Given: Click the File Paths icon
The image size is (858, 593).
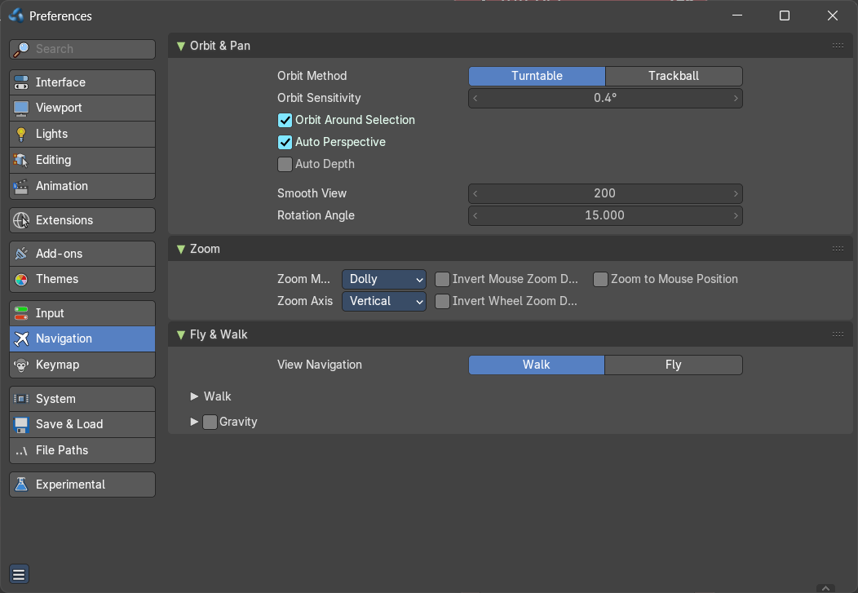Looking at the screenshot, I should point(21,451).
